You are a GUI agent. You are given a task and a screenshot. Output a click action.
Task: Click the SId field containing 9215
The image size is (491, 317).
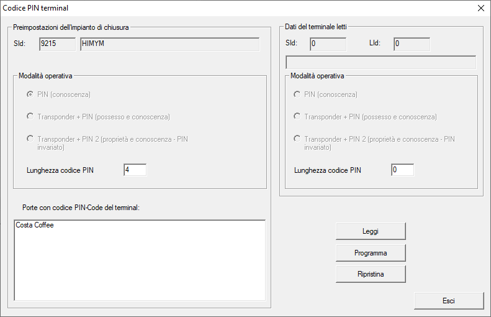(x=56, y=44)
